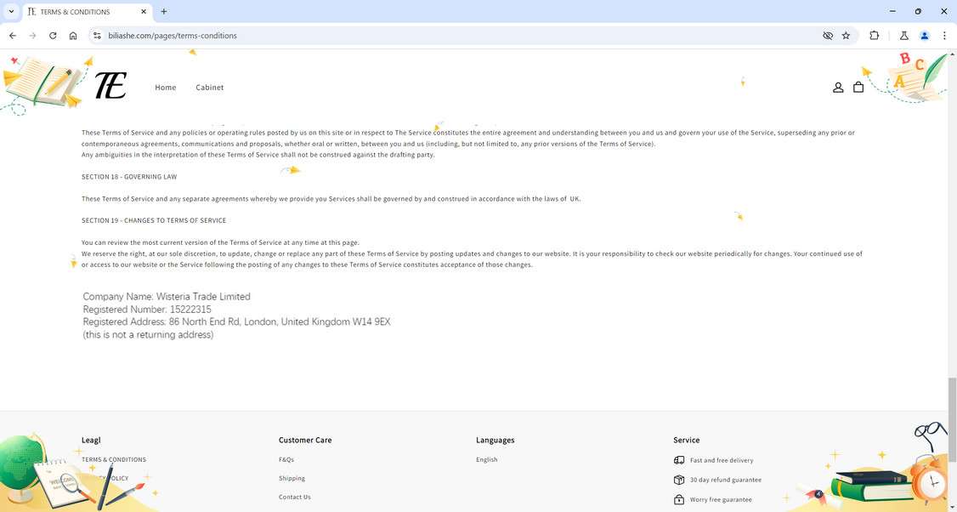Click the TE store logo
This screenshot has height=512, width=957.
tap(110, 86)
